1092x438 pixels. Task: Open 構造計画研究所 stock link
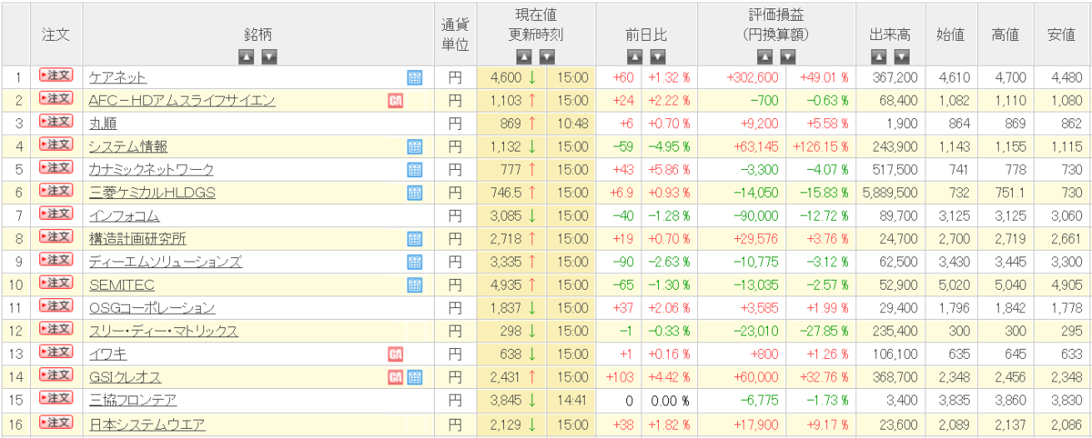(x=137, y=239)
